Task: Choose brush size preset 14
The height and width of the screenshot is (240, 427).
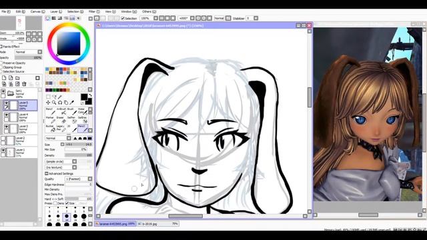Action: [x=67, y=217]
